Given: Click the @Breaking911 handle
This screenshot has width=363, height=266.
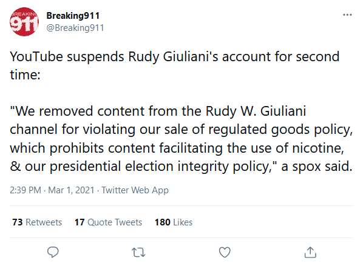Looking at the screenshot, I should tap(75, 28).
